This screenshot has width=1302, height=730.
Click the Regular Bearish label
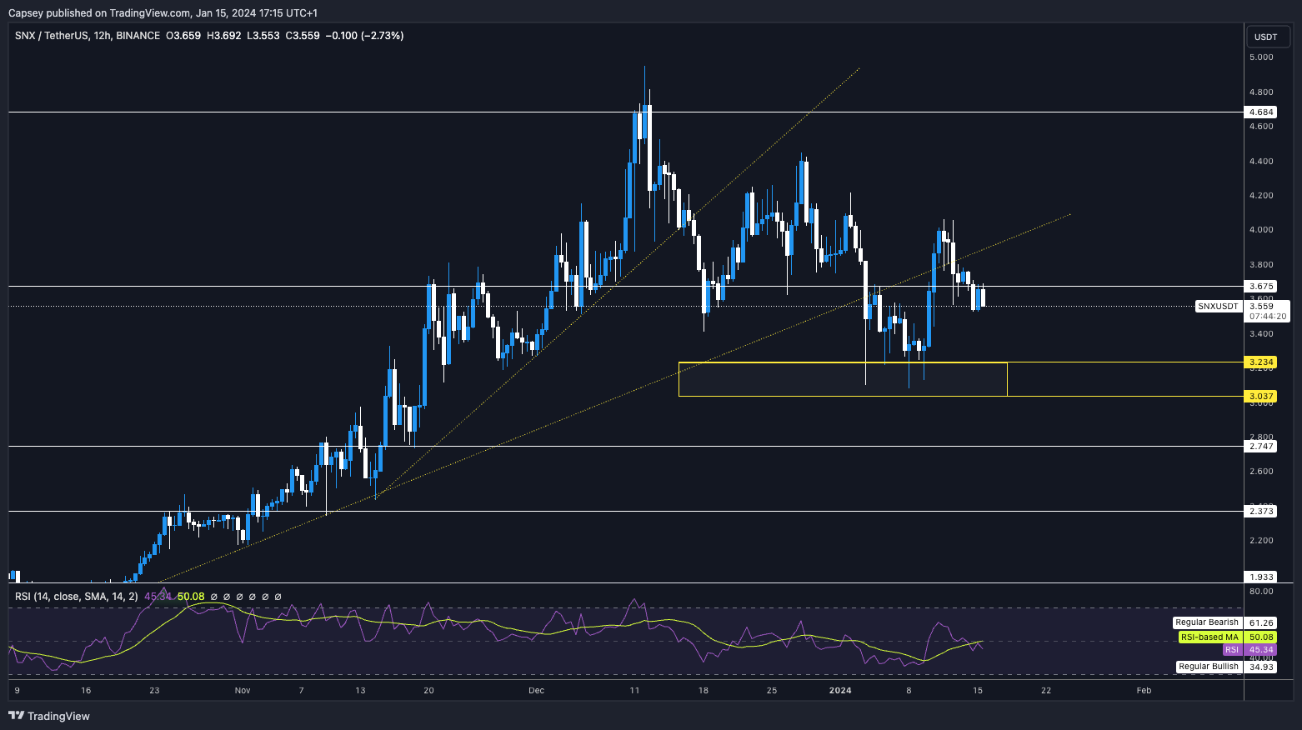(1206, 622)
